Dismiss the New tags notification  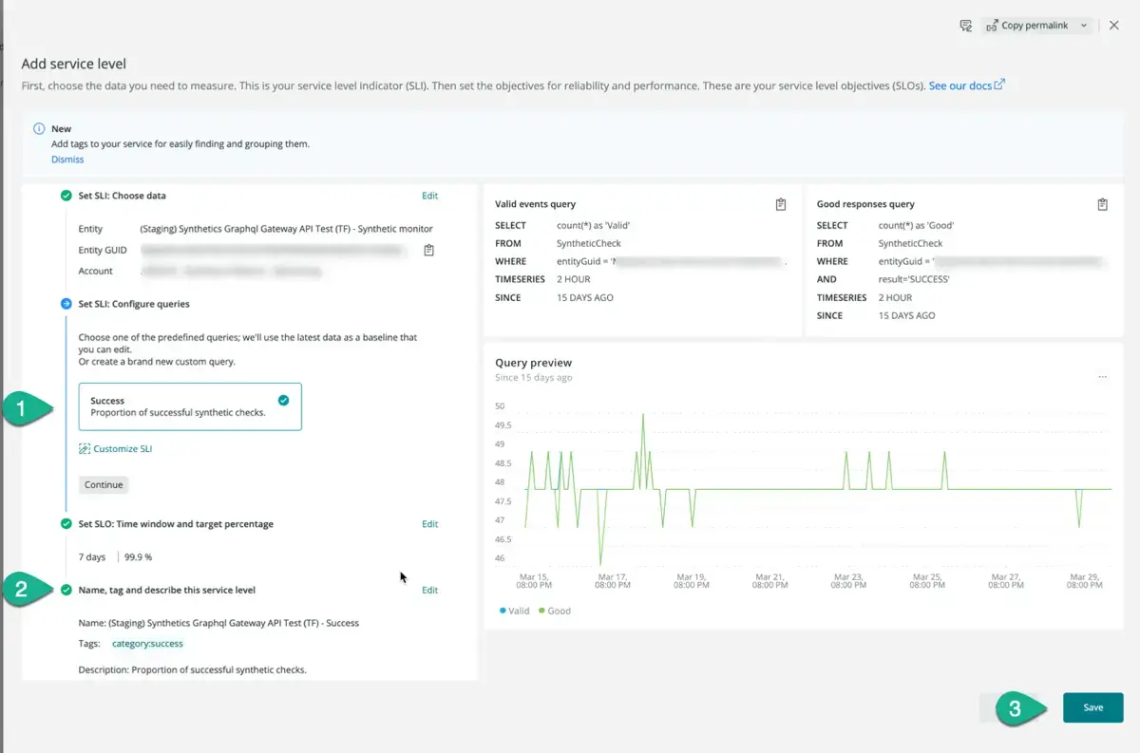67,160
